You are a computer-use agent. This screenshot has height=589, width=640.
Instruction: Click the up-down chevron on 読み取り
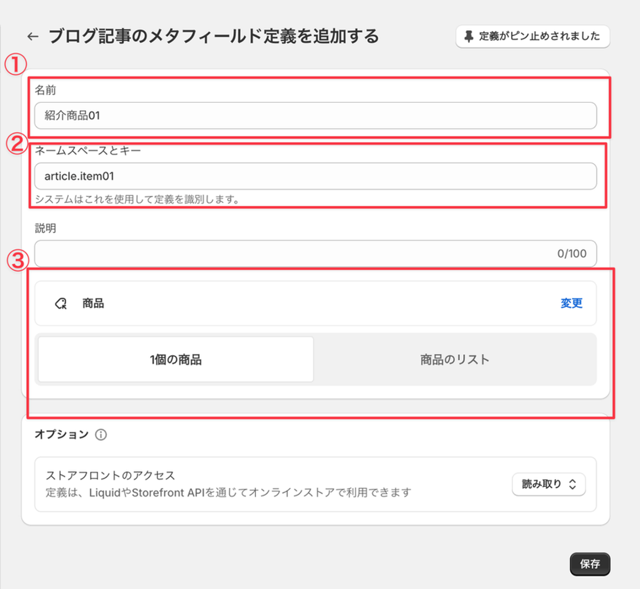tap(572, 484)
